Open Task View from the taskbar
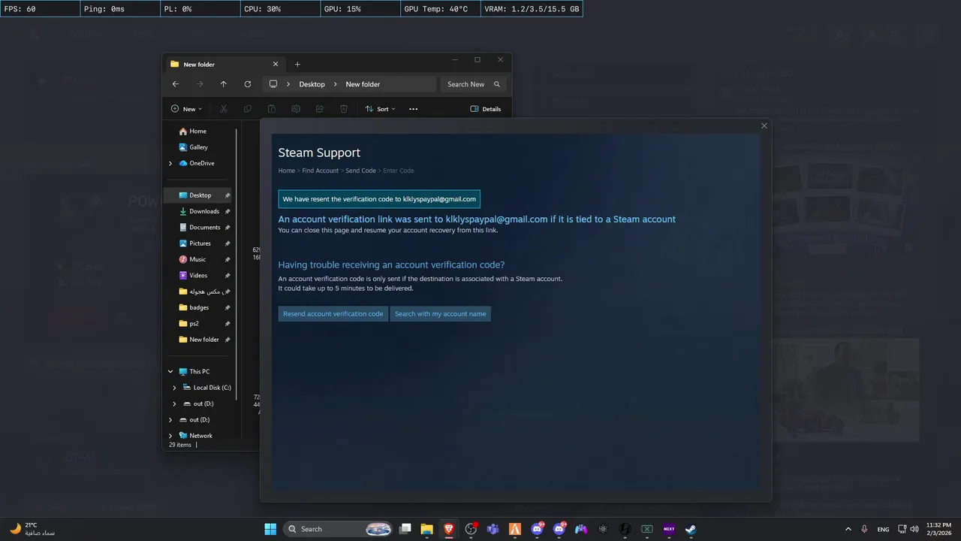This screenshot has width=961, height=541. [405, 529]
